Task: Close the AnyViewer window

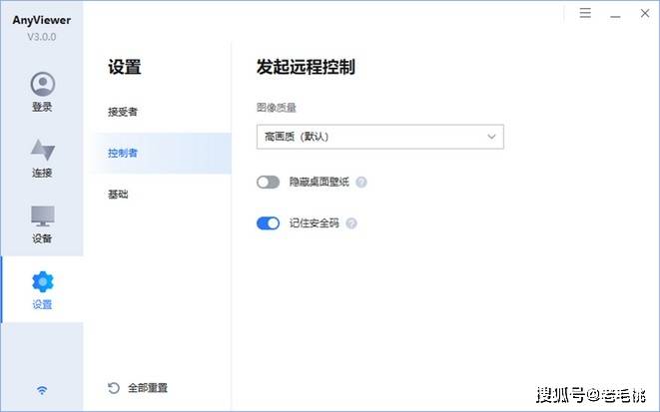Action: pyautogui.click(x=643, y=13)
